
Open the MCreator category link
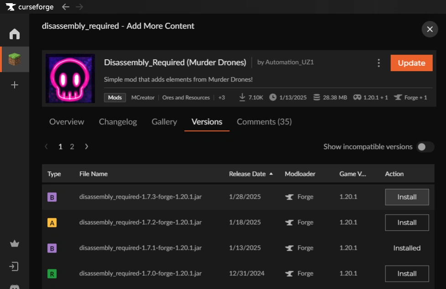coord(143,97)
